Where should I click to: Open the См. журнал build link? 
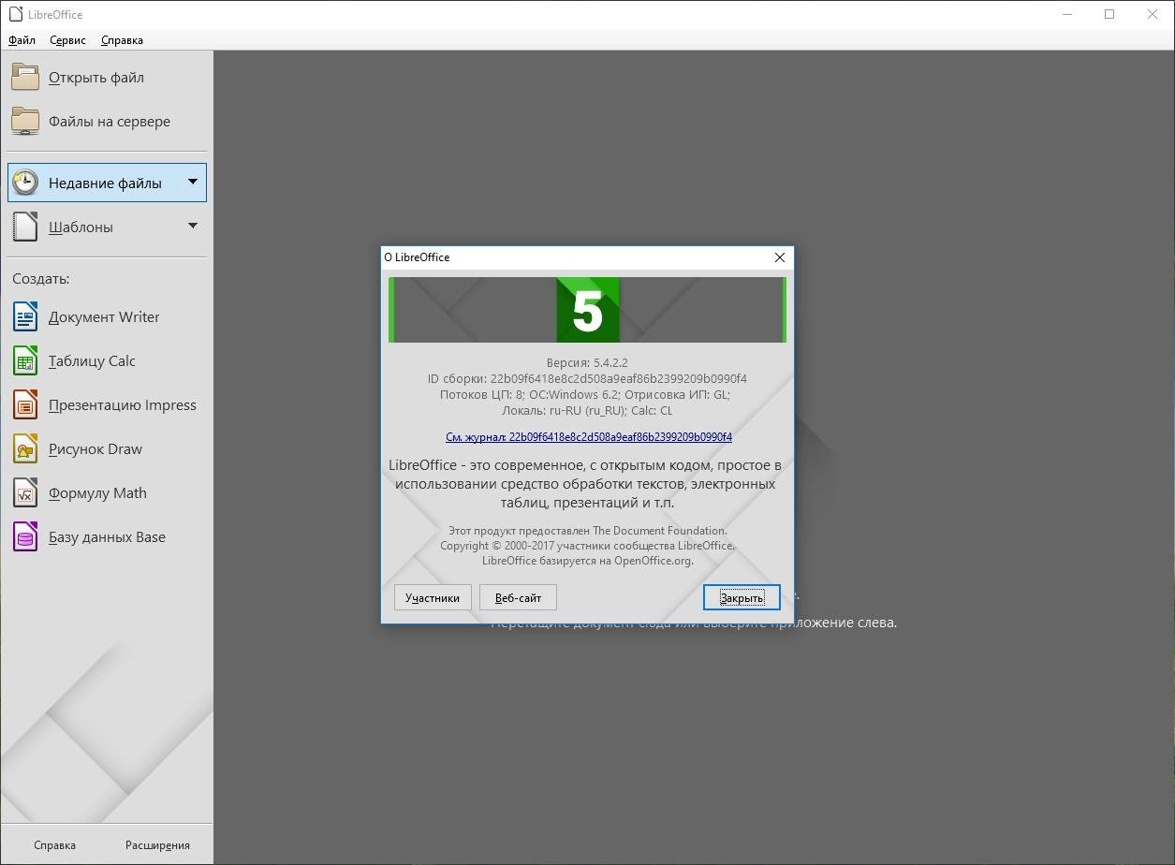[589, 436]
